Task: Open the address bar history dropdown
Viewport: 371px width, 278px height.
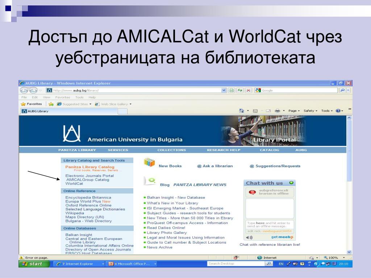Action: click(224, 90)
